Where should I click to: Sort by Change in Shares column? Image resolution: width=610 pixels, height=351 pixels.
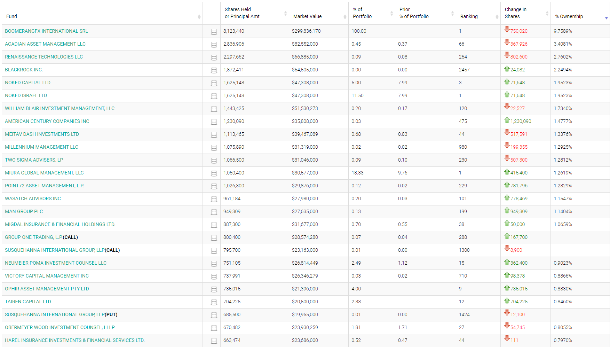tap(525, 13)
